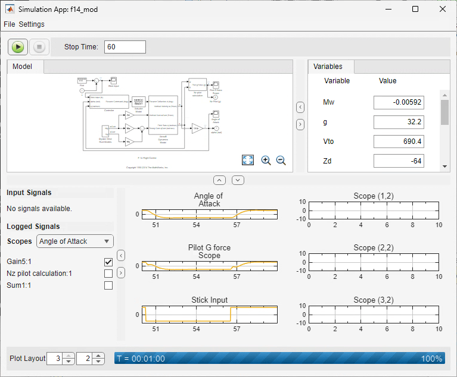The width and height of the screenshot is (457, 377).
Task: Click the Stop Time input field
Action: [x=125, y=47]
